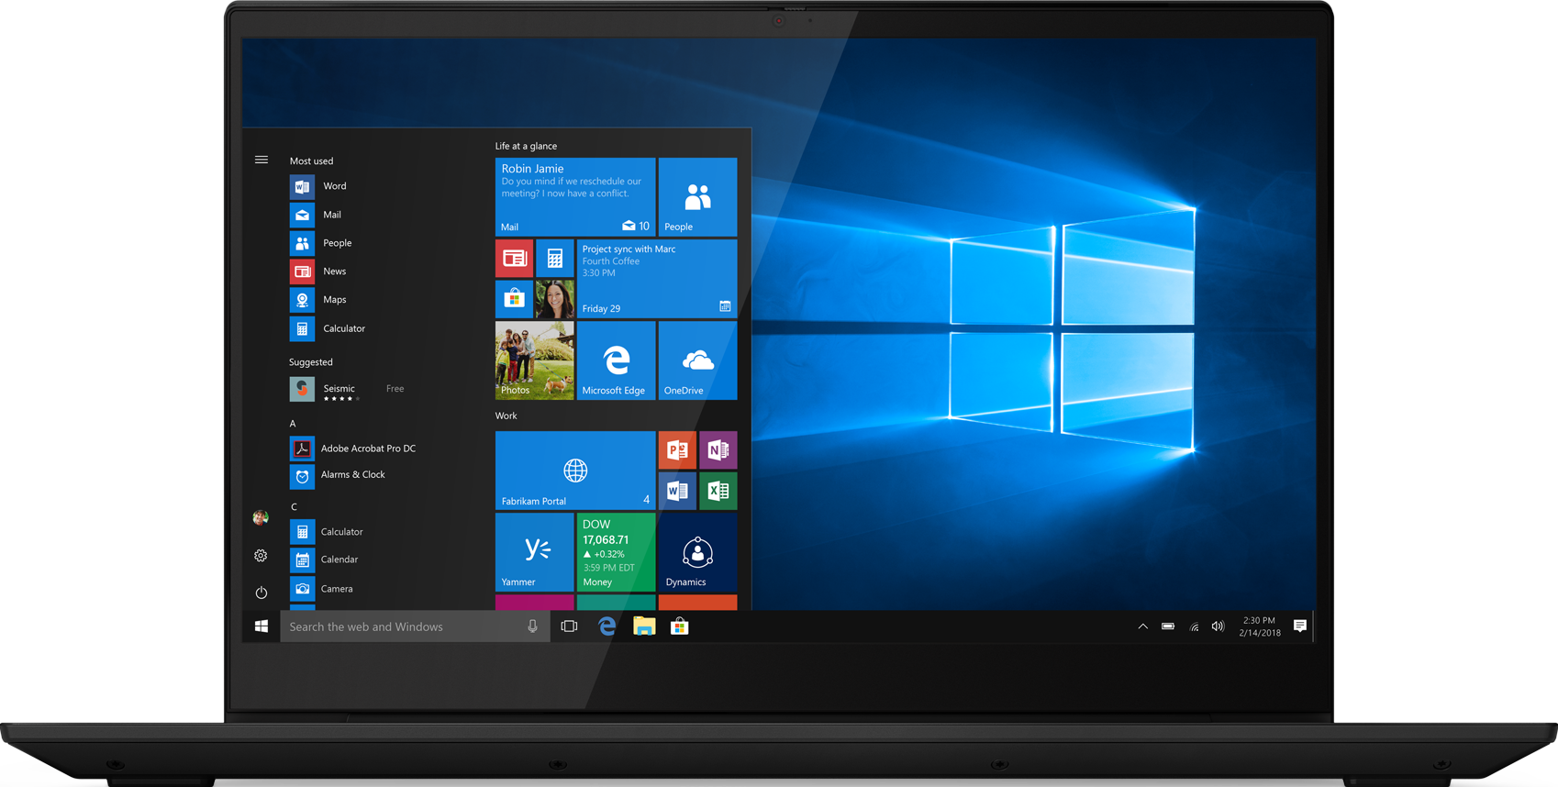Open the small Word tile in Work group

coord(677,491)
